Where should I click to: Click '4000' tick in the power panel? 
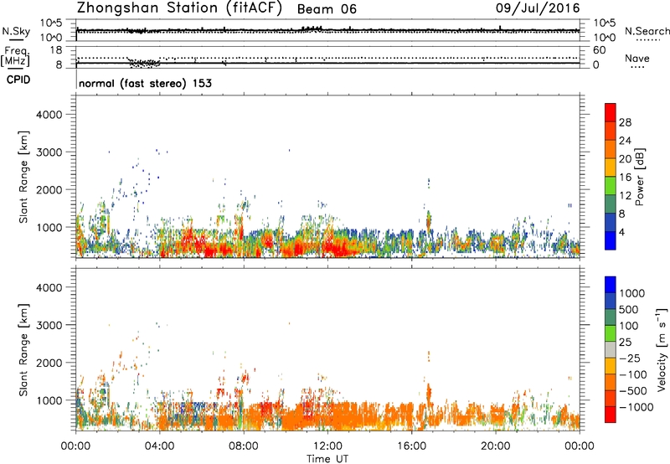click(49, 115)
